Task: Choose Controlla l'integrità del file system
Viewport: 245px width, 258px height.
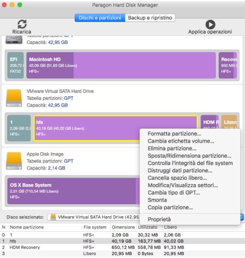Action: (x=190, y=163)
